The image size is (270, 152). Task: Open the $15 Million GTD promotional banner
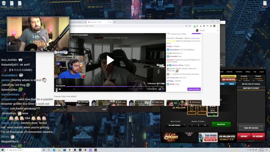click(x=227, y=137)
